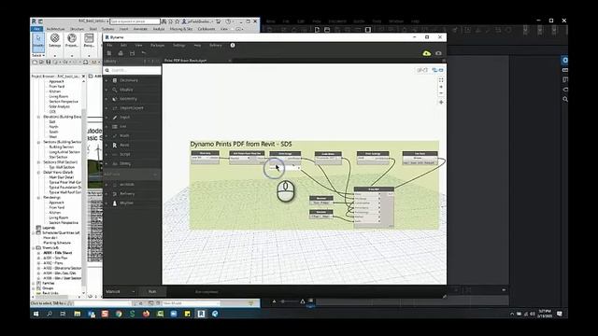598x336 pixels.
Task: Open Firefox from the taskbar
Action: click(x=146, y=314)
